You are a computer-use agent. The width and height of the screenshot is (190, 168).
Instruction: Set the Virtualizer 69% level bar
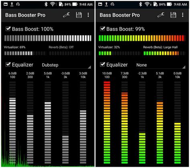pyautogui.click(x=25, y=53)
